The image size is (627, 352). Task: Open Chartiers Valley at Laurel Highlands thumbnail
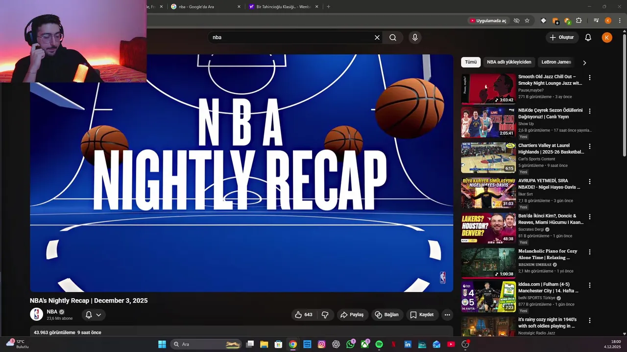pyautogui.click(x=488, y=157)
